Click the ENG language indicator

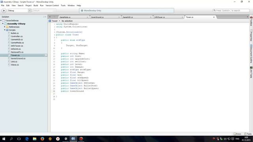237,139
